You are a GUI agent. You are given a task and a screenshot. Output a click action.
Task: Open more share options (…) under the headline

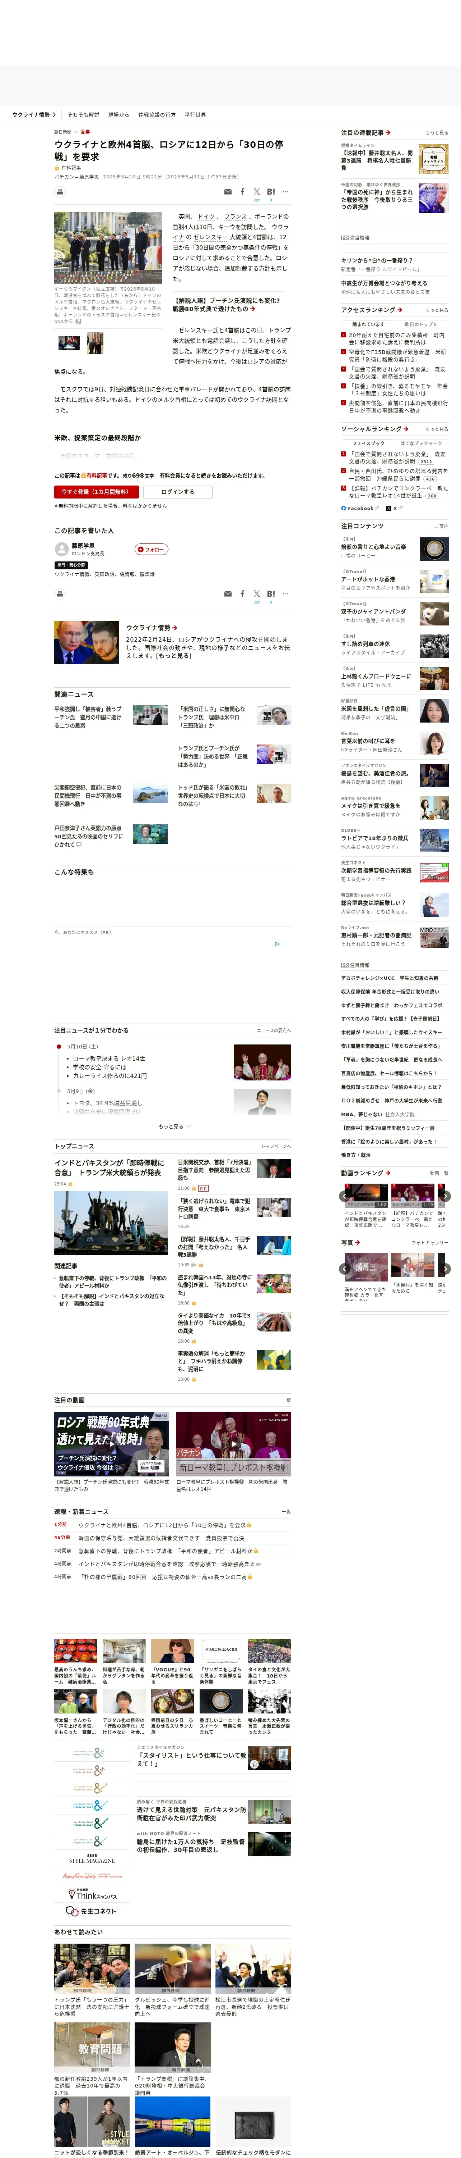tap(285, 192)
